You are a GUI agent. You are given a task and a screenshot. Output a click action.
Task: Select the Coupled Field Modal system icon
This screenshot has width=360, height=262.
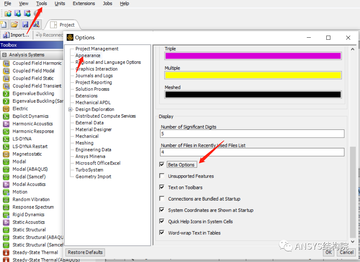click(6, 71)
